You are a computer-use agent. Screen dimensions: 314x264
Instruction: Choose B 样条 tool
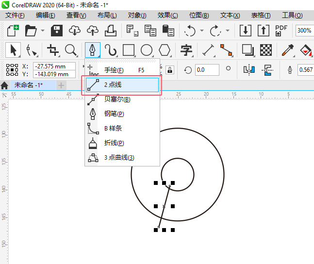coord(122,129)
